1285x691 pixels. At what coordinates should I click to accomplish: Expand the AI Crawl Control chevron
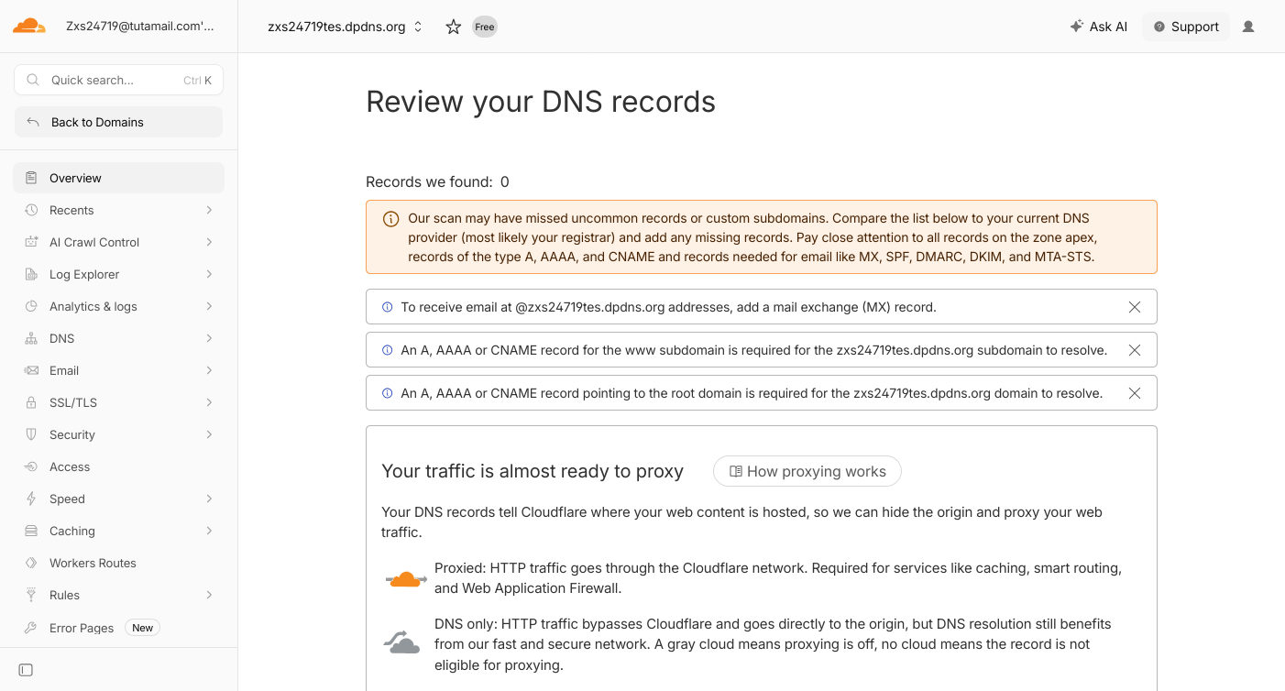coord(210,242)
